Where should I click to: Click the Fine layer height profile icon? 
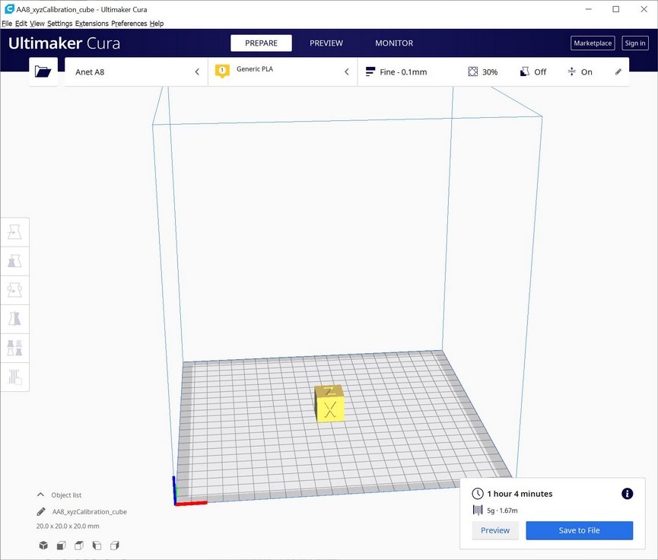[x=370, y=72]
